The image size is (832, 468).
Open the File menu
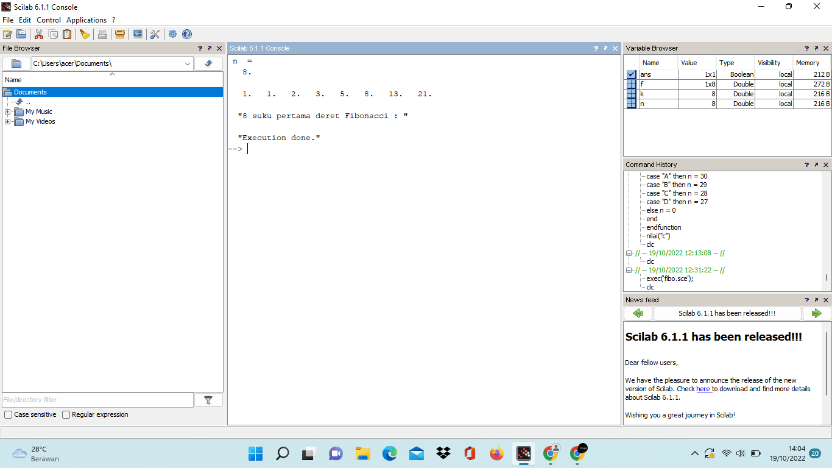[x=8, y=20]
